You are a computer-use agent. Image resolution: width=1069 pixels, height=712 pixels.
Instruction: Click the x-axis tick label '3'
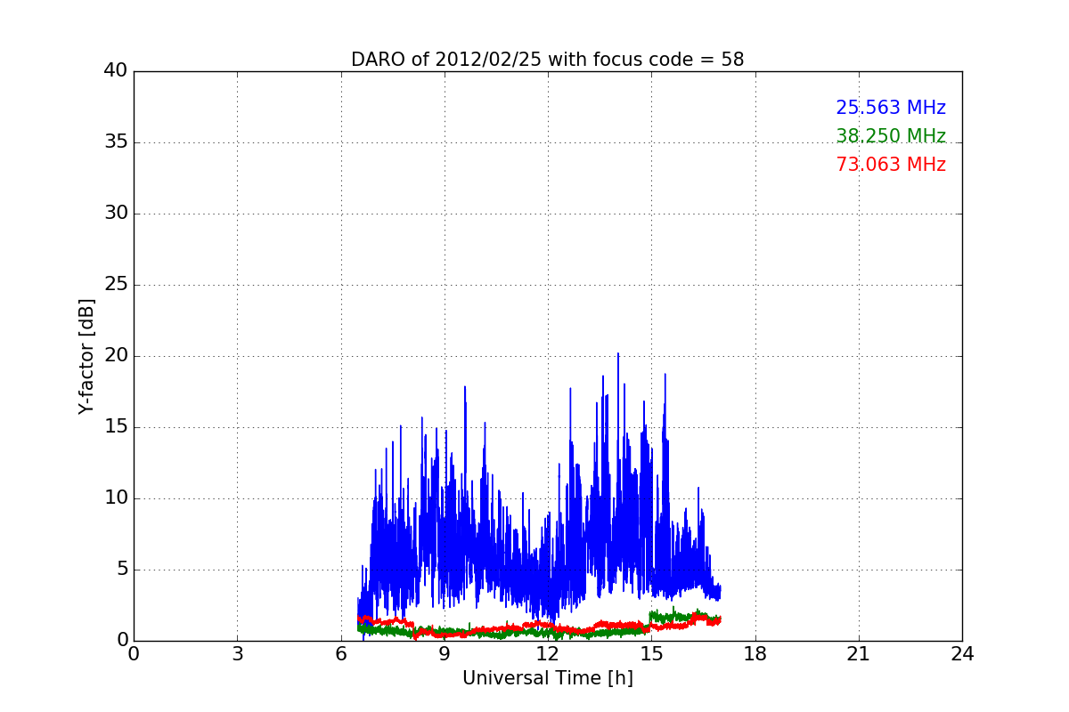click(x=237, y=654)
